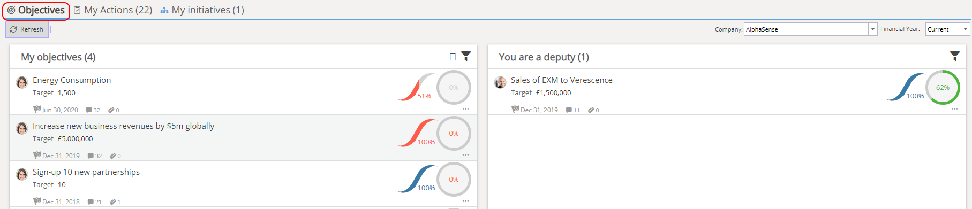Open the Company AlphaSense dropdown arrow
This screenshot has height=209, width=972.
pyautogui.click(x=873, y=29)
